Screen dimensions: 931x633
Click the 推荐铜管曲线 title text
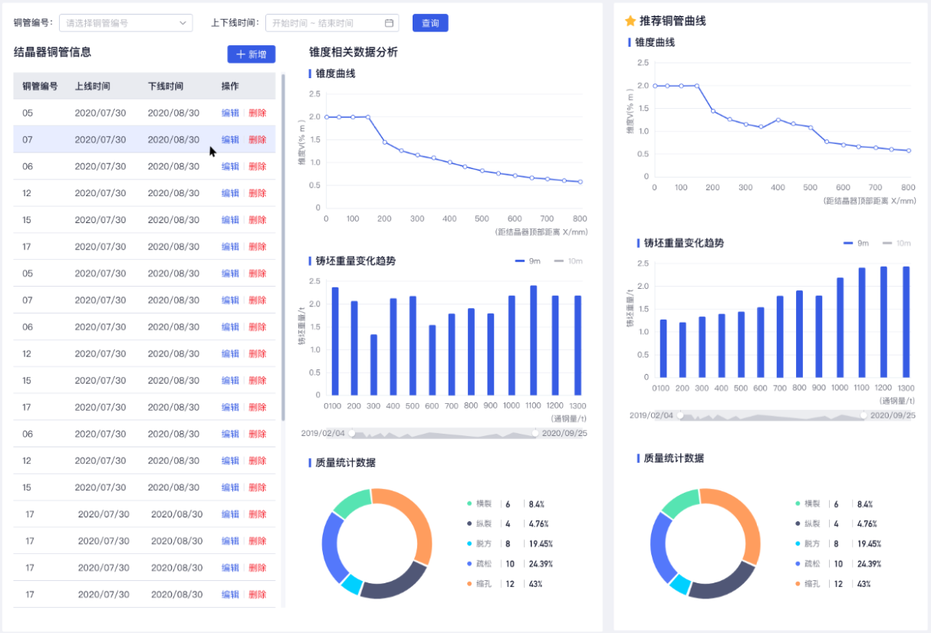pyautogui.click(x=673, y=21)
